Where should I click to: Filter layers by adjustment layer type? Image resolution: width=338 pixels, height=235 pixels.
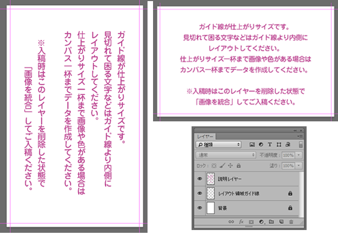pyautogui.click(x=261, y=145)
